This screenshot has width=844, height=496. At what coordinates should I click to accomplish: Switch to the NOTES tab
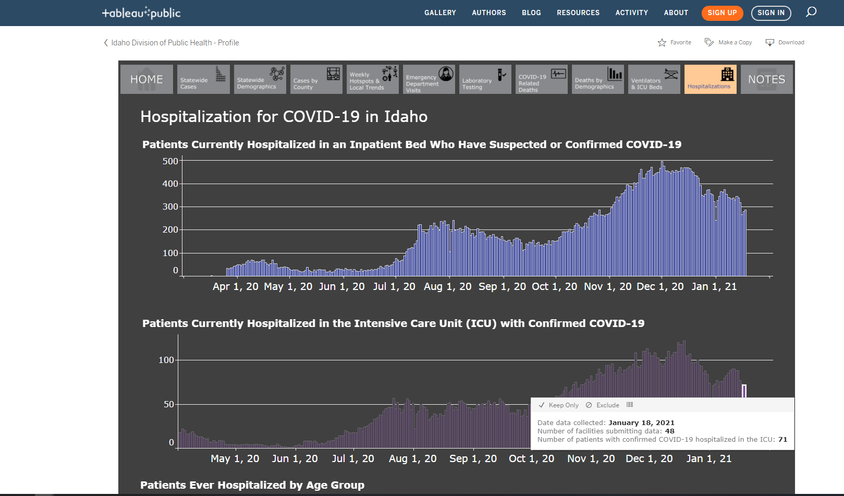(x=767, y=79)
